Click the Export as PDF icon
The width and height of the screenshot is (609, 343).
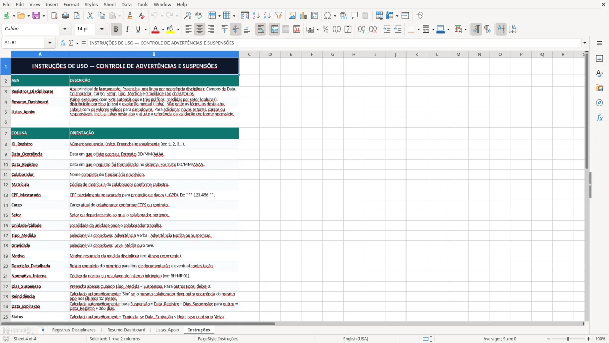(x=54, y=16)
